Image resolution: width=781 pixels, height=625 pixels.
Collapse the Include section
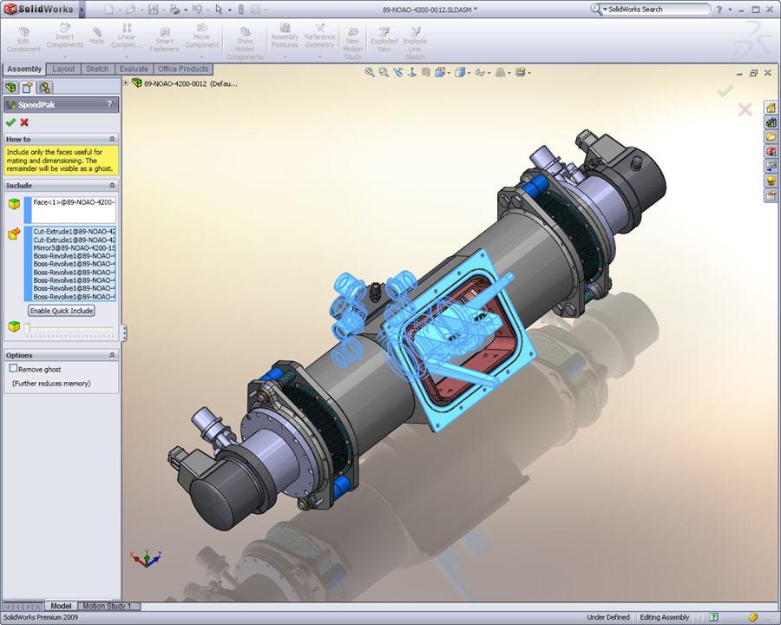[112, 186]
